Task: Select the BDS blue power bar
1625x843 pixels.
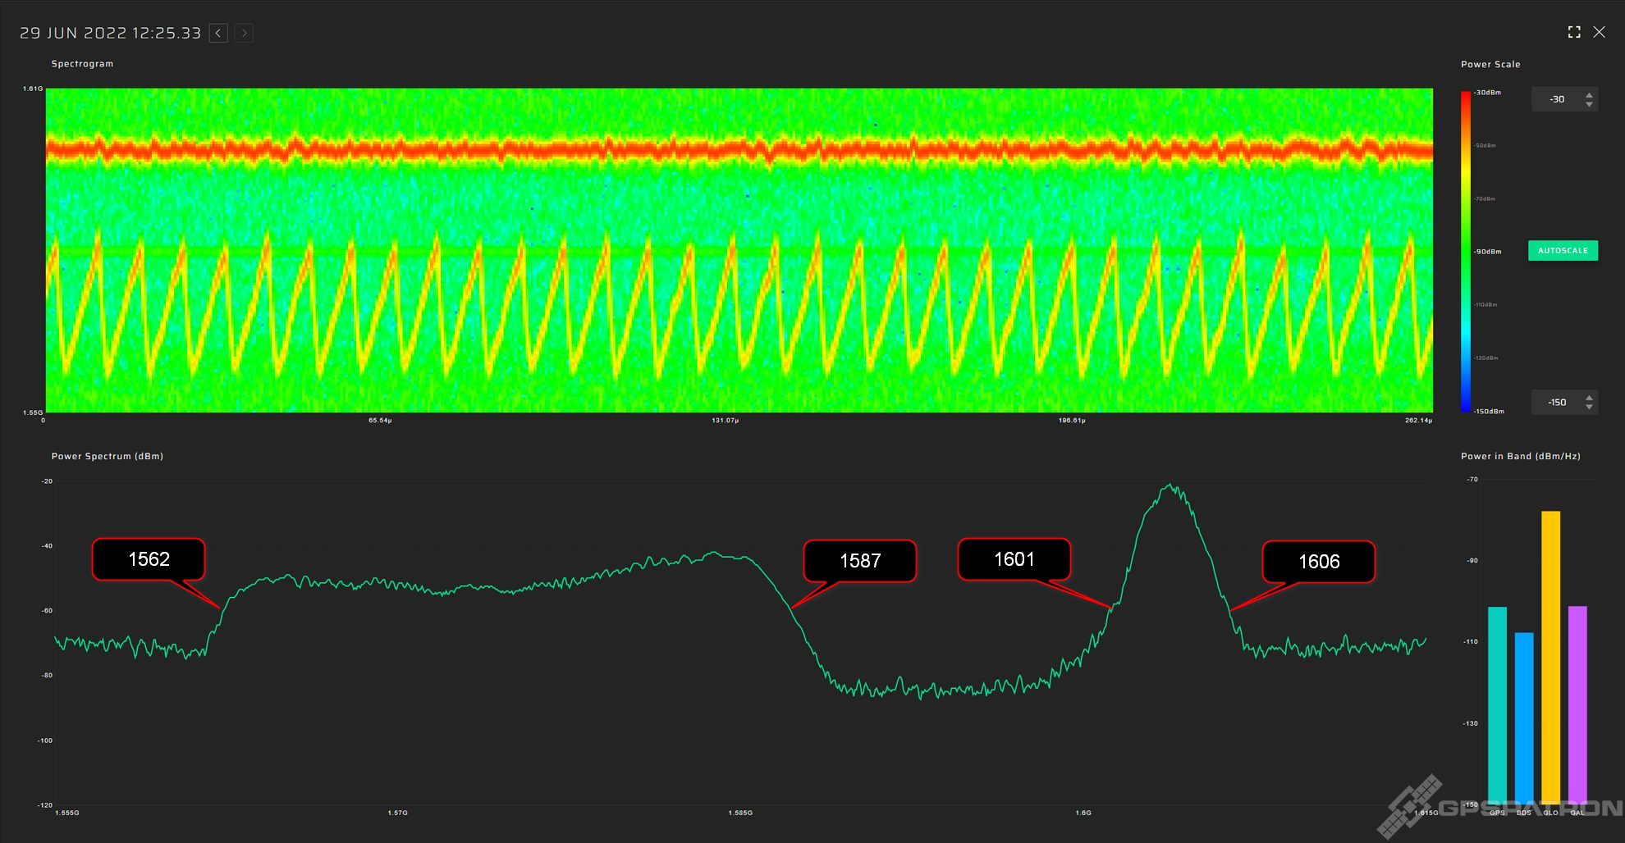Action: coord(1524,718)
